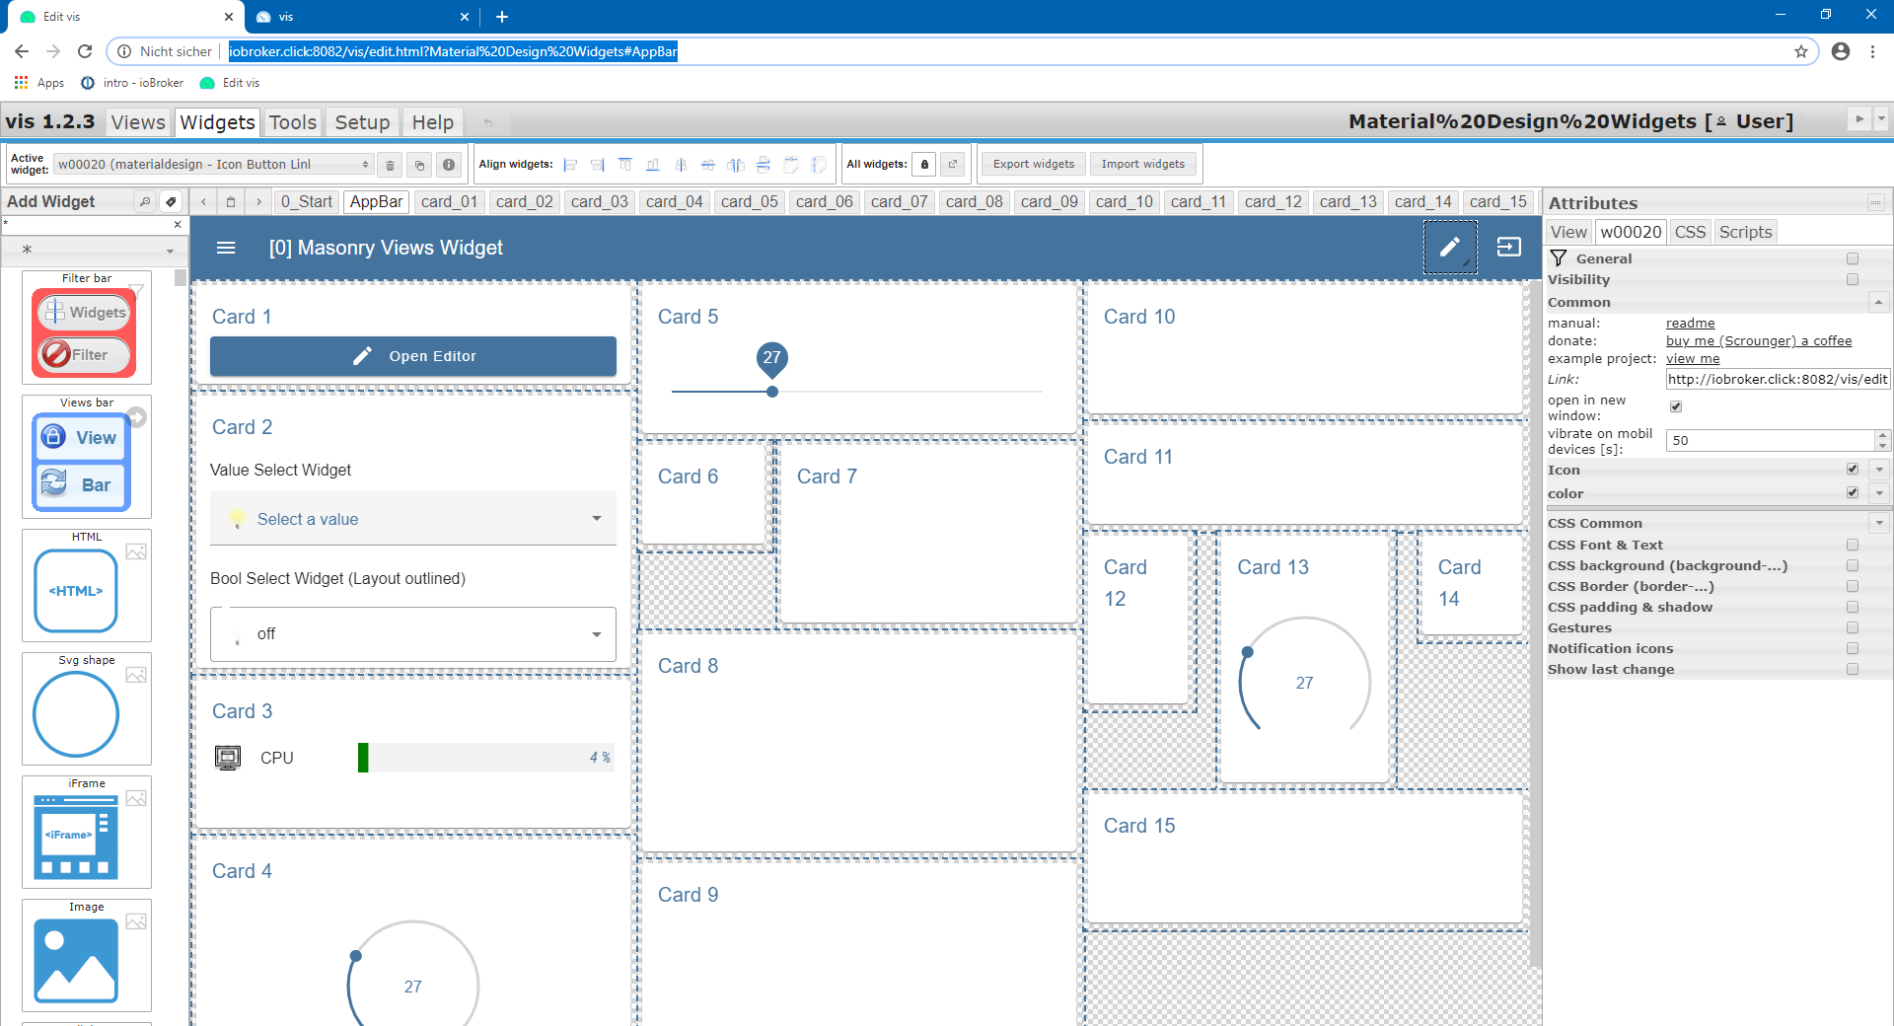Viewport: 1894px width, 1026px height.
Task: Click Export widgets button
Action: [x=1033, y=164]
